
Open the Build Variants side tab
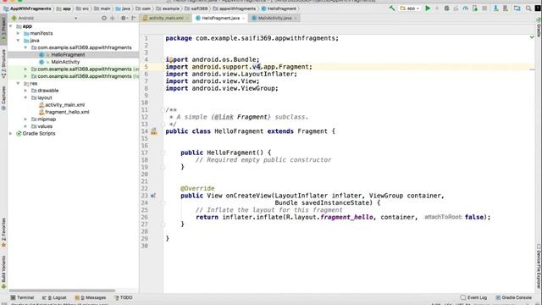coord(3,272)
